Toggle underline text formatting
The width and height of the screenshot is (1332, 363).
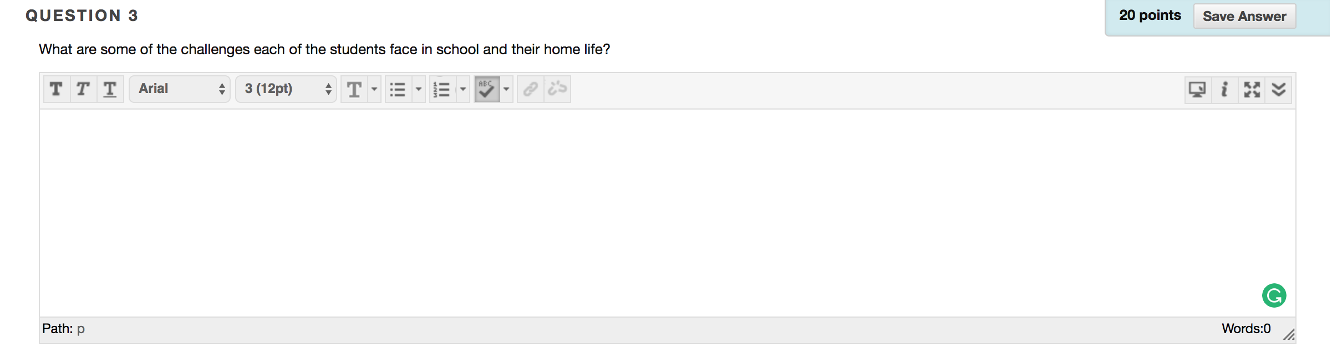pos(110,89)
